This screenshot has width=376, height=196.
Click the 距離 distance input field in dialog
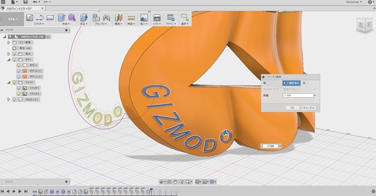point(298,95)
